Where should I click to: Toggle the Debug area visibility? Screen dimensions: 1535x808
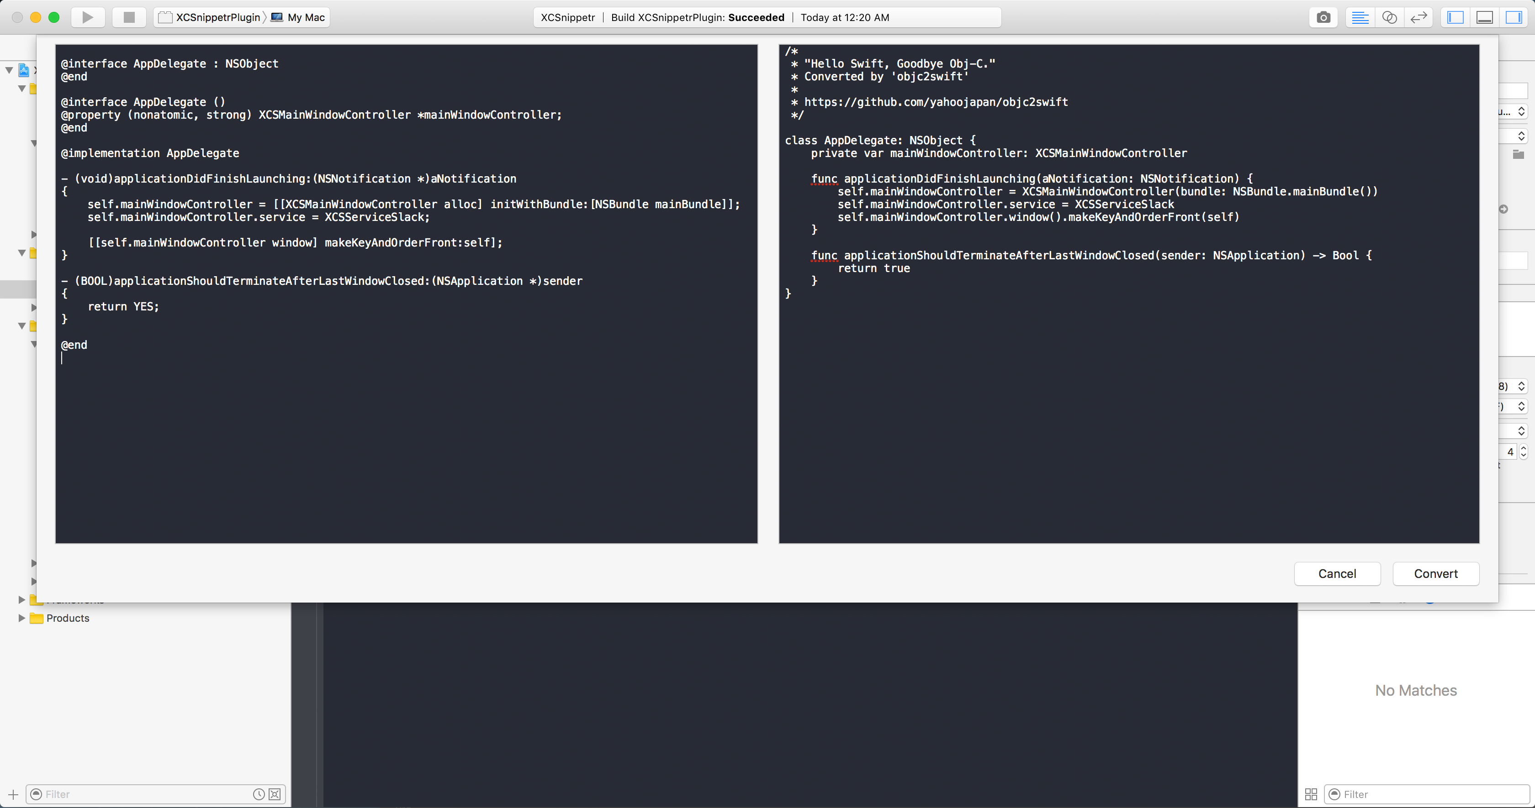[x=1484, y=17]
